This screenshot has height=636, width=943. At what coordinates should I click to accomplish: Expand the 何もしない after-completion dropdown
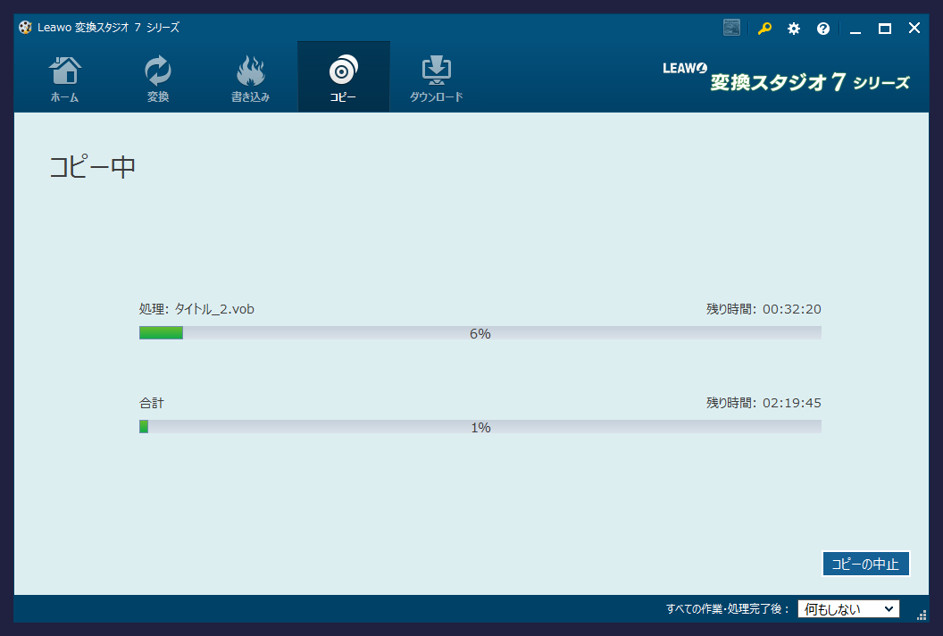tap(848, 609)
